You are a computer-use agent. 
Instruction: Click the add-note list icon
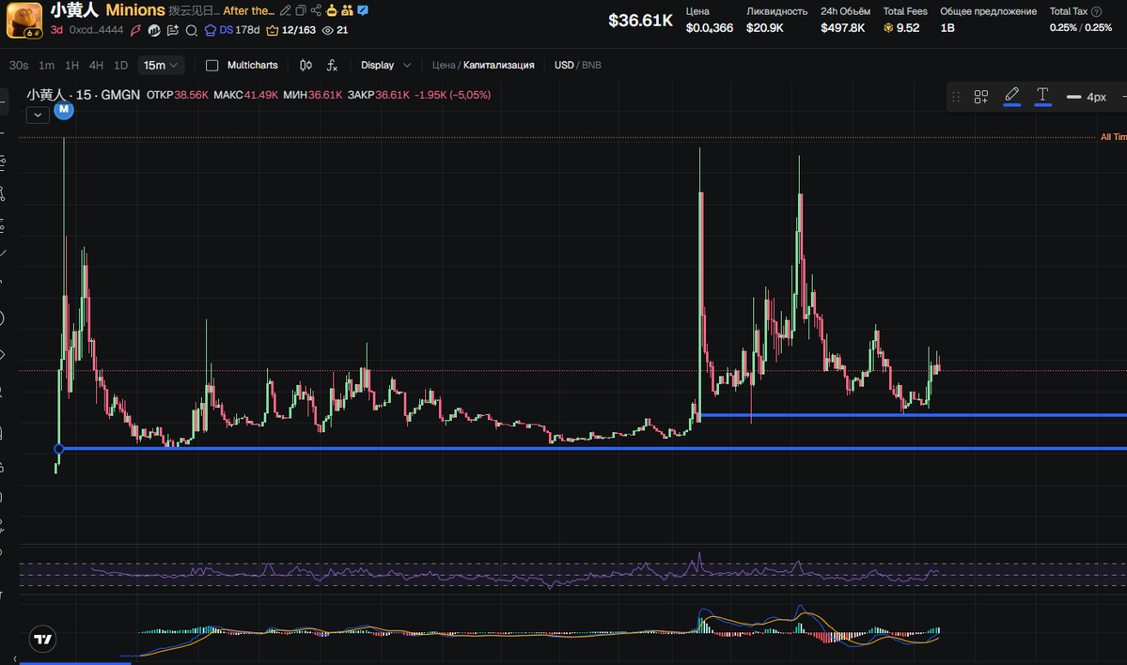(x=173, y=30)
